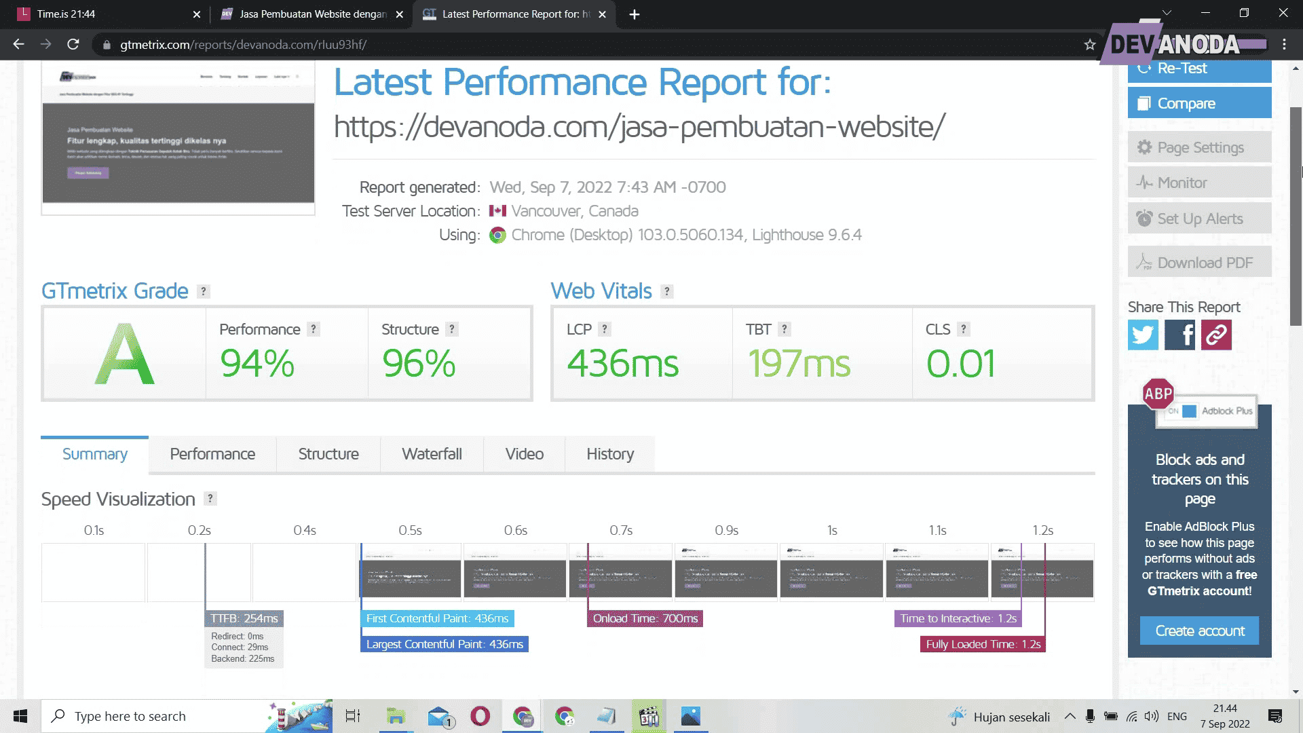The height and width of the screenshot is (733, 1303).
Task: Open the Opera browser from taskbar
Action: [x=480, y=716]
